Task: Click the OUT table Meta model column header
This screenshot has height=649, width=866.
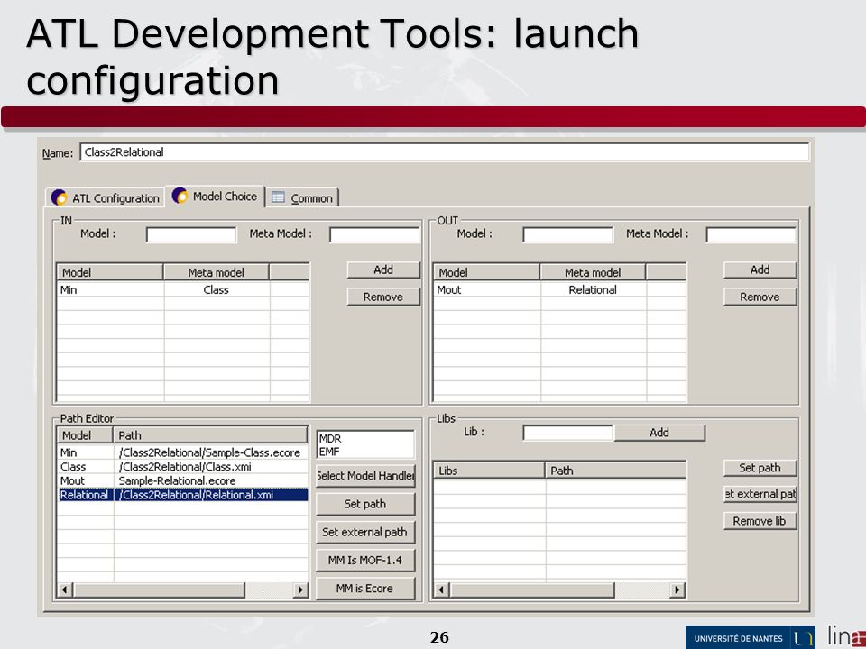Action: click(x=593, y=272)
